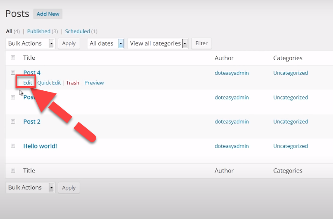333x219 pixels.
Task: Click Uncategorized in Post 4 row
Action: click(290, 73)
